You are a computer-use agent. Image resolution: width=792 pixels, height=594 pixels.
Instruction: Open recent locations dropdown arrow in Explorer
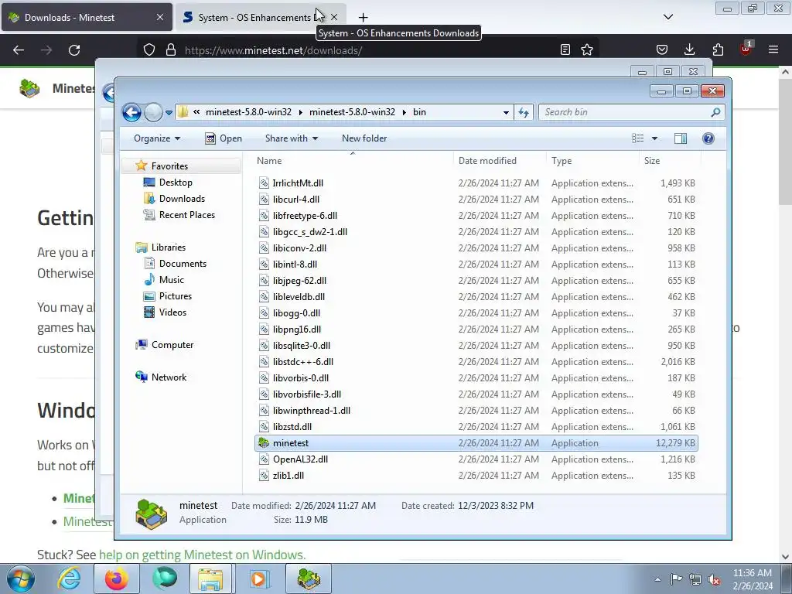(x=169, y=113)
